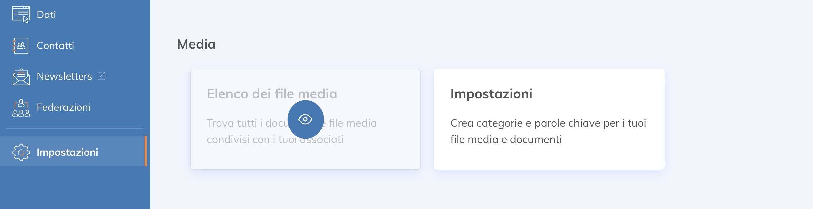This screenshot has height=209, width=813.
Task: Switch to the Contatti section
Action: [x=55, y=45]
